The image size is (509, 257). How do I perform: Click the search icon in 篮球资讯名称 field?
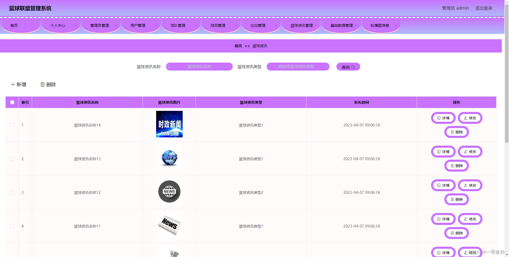169,67
